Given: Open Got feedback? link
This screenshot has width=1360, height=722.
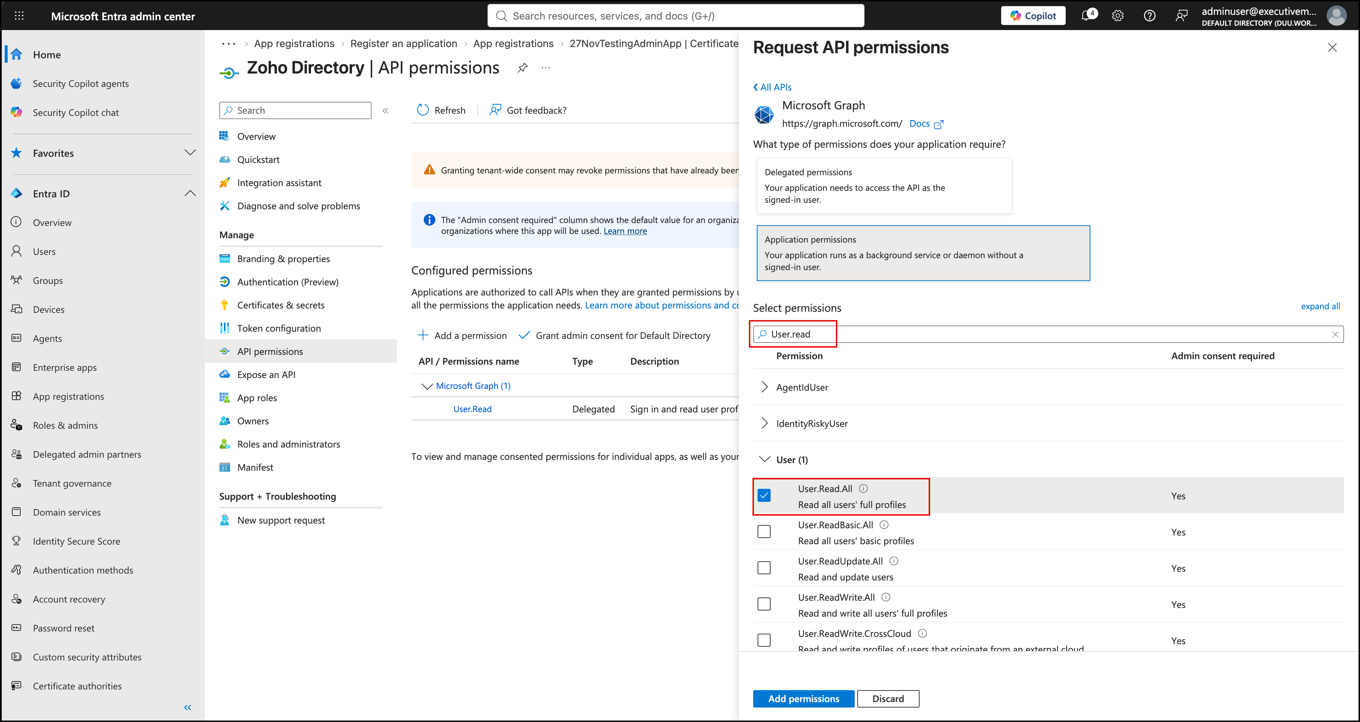Looking at the screenshot, I should [528, 110].
